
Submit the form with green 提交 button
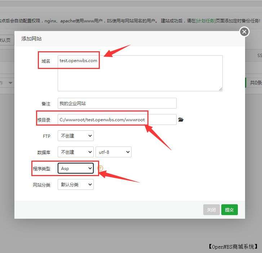click(229, 210)
